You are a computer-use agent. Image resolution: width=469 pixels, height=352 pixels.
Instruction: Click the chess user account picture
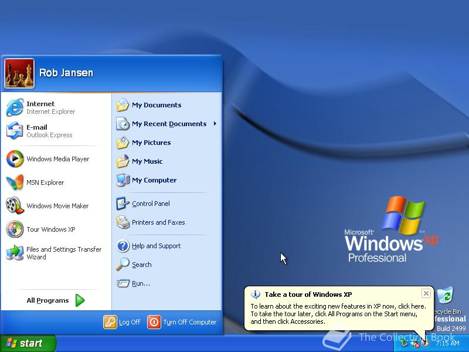point(19,73)
